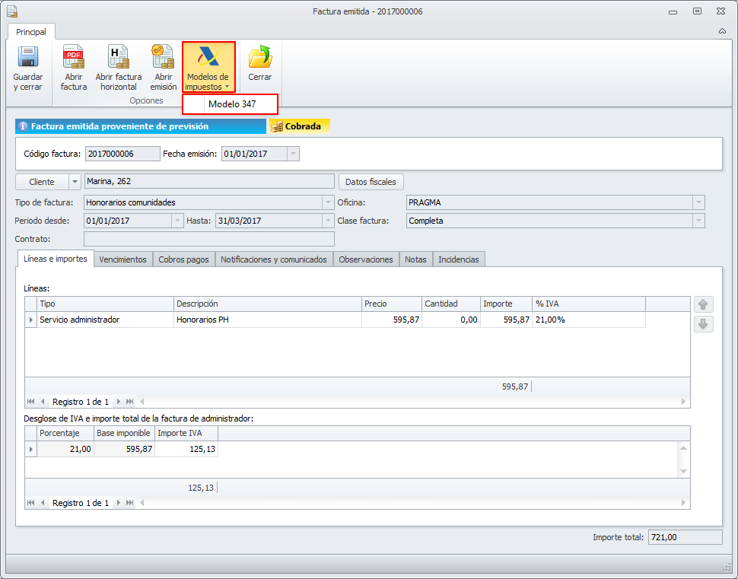The height and width of the screenshot is (579, 738).
Task: Click Abrir factura horizontal icon
Action: [x=119, y=58]
